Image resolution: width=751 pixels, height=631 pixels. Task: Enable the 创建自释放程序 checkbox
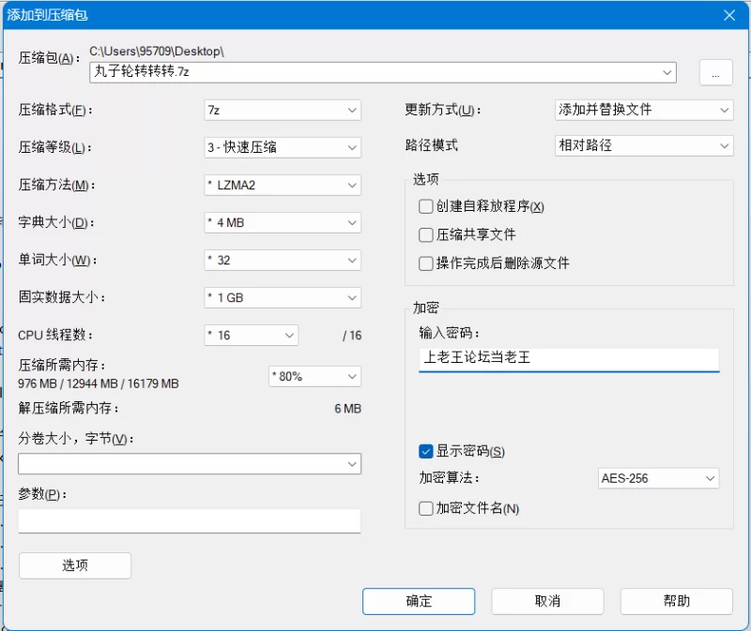425,206
